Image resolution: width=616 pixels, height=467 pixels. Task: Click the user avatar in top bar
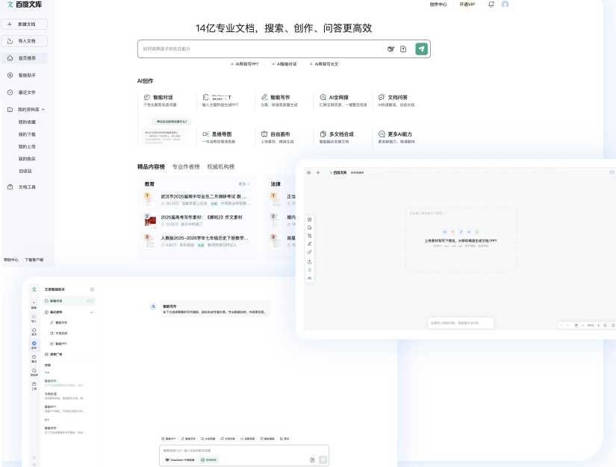coord(505,4)
